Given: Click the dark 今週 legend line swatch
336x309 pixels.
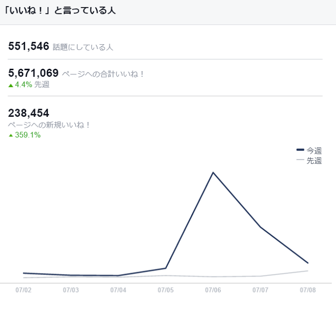Looking at the screenshot, I should pos(300,151).
